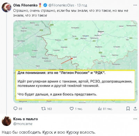This screenshot has height=136, width=139.
Task: Click the Oles Filonenko display name
Action: (x=25, y=5)
